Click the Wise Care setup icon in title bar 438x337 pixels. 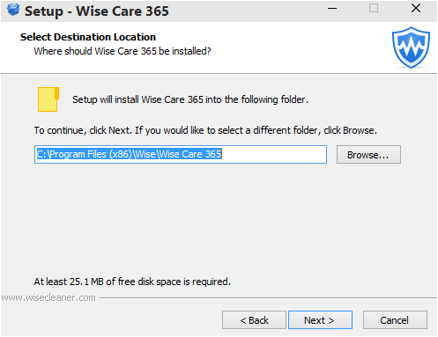[13, 10]
